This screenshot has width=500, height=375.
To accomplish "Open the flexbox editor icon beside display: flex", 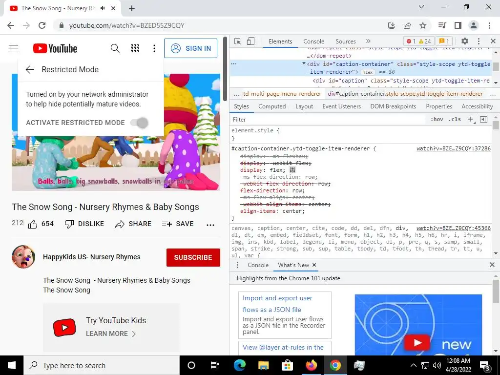I will [292, 170].
